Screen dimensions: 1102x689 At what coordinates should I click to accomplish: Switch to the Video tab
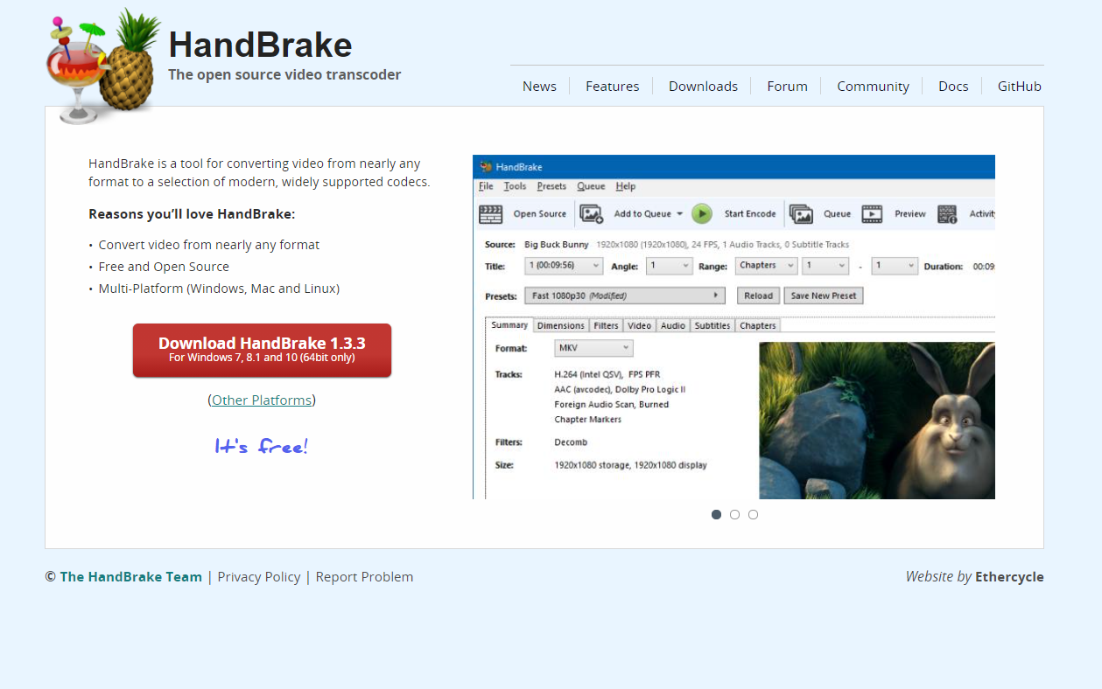point(639,325)
